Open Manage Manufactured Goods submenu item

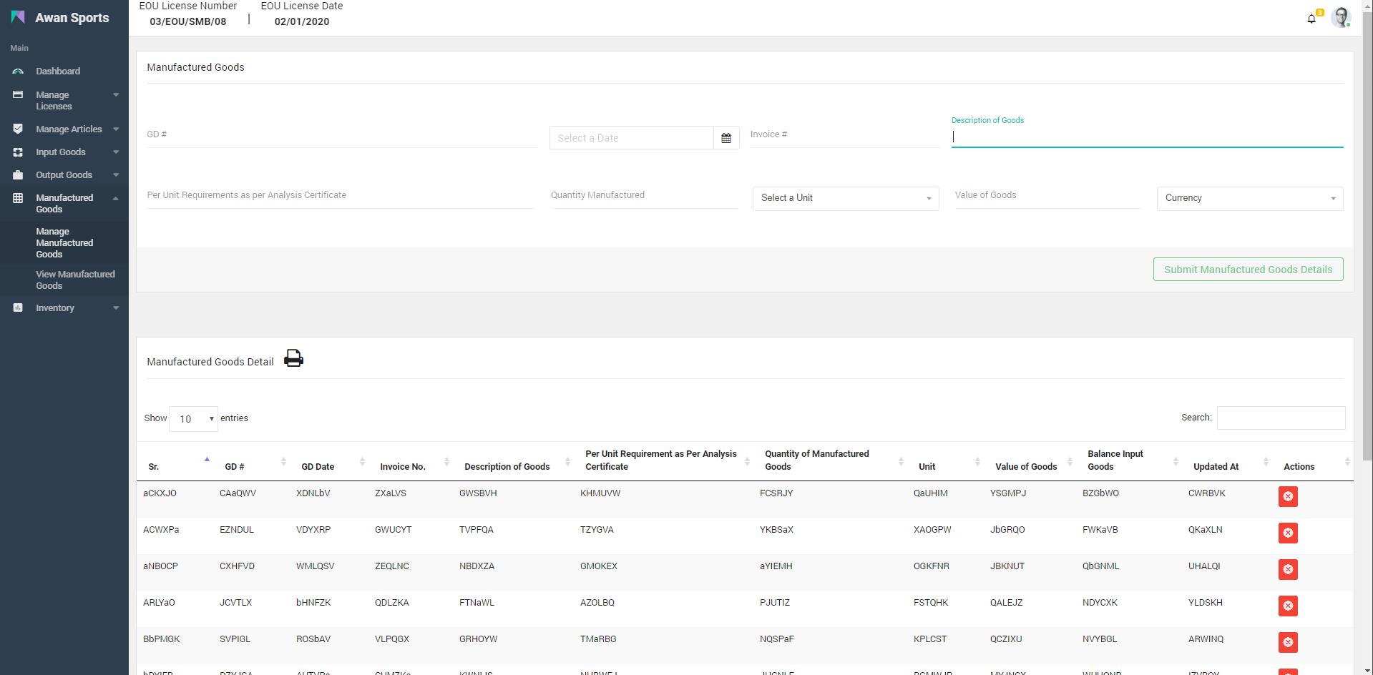coord(64,243)
